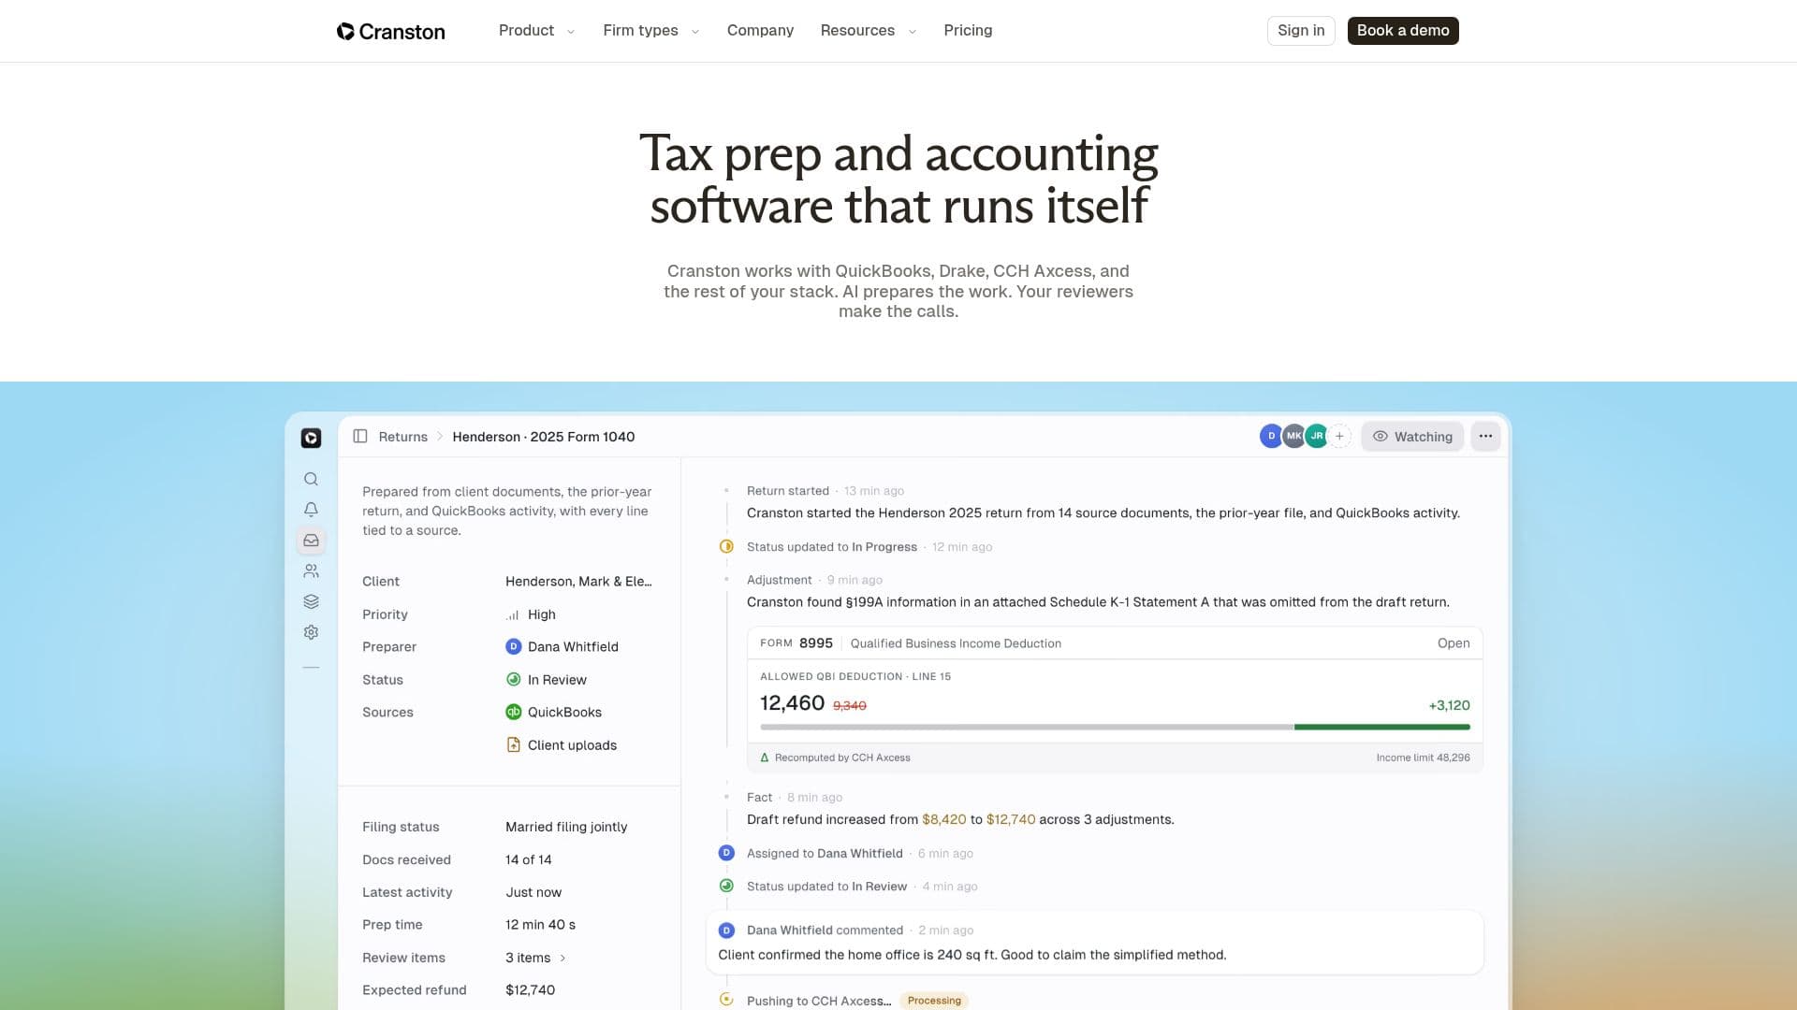Change the Priority High value
This screenshot has height=1010, width=1797.
click(x=531, y=614)
